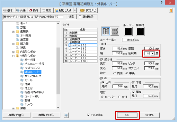Click the OK button
This screenshot has height=122, width=177.
coord(127,115)
